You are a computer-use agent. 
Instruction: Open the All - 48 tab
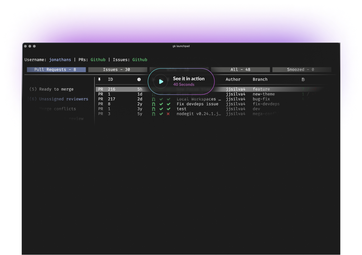(240, 69)
